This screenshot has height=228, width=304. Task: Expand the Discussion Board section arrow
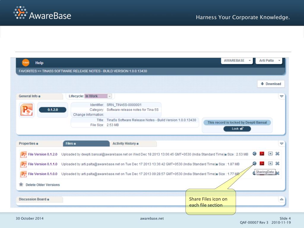[282, 199]
